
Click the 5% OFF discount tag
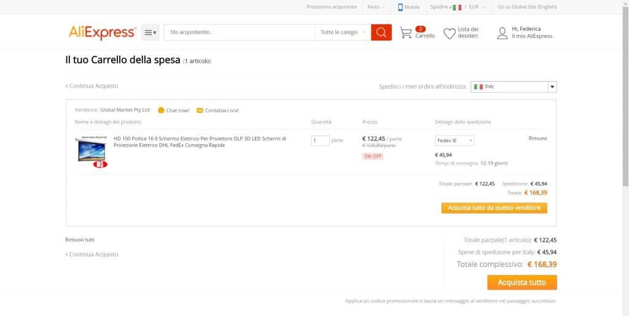coord(373,156)
